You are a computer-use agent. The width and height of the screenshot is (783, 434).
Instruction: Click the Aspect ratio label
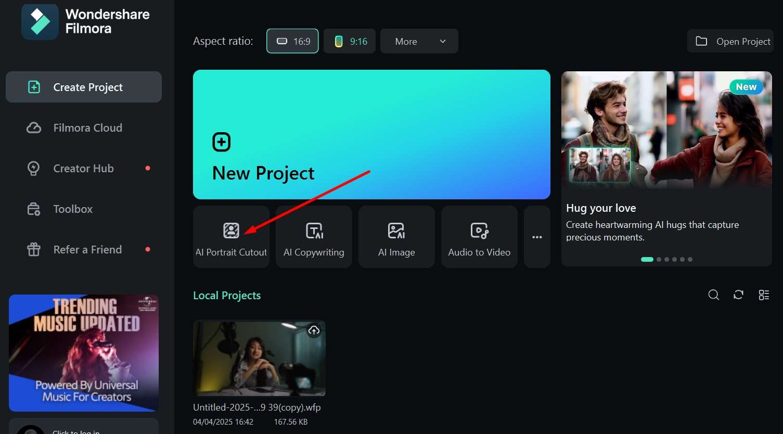[223, 41]
